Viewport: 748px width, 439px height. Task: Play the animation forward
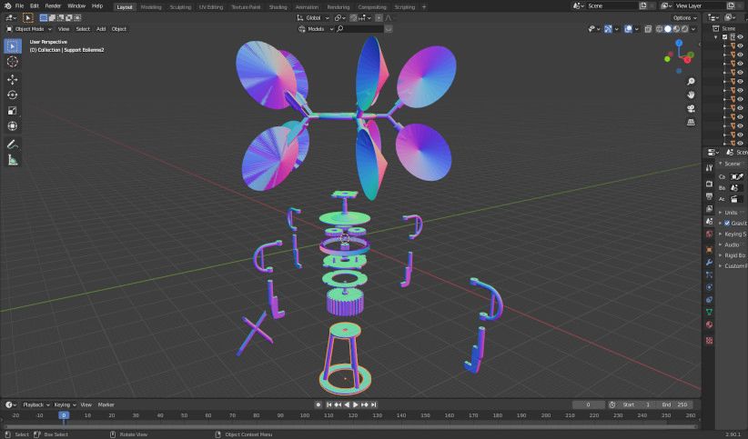[x=356, y=404]
